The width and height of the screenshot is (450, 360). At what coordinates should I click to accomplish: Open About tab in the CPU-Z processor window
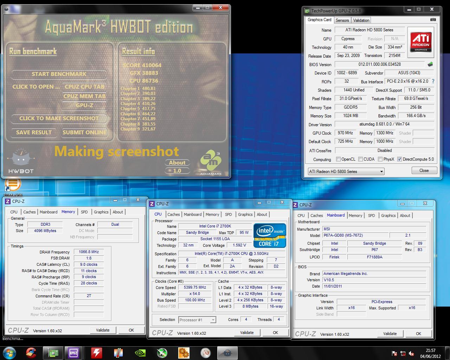coord(262,214)
